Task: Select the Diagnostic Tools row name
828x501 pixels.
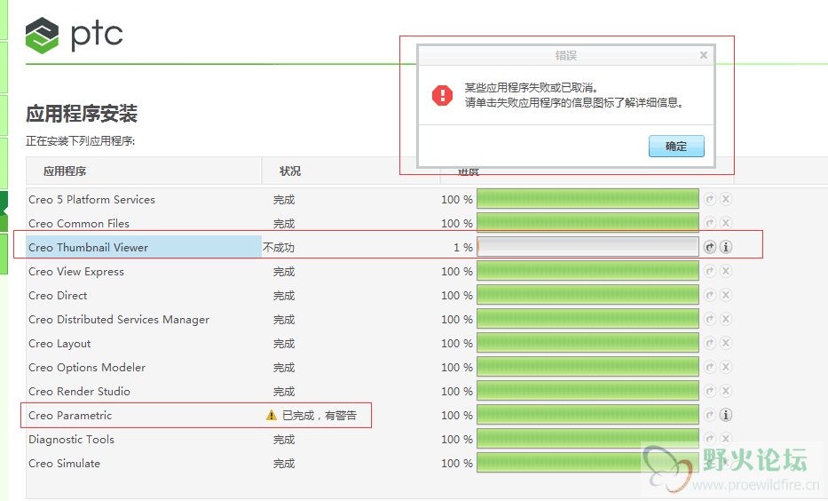Action: click(x=71, y=440)
